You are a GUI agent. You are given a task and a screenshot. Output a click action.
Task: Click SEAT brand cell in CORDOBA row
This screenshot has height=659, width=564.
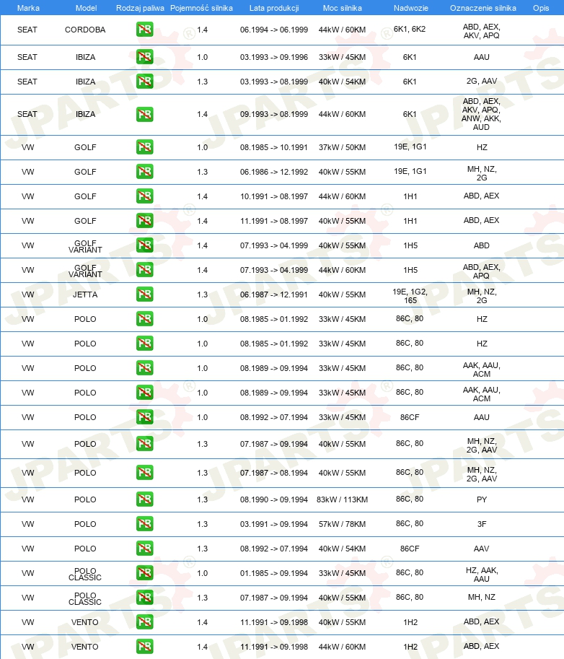coord(27,30)
